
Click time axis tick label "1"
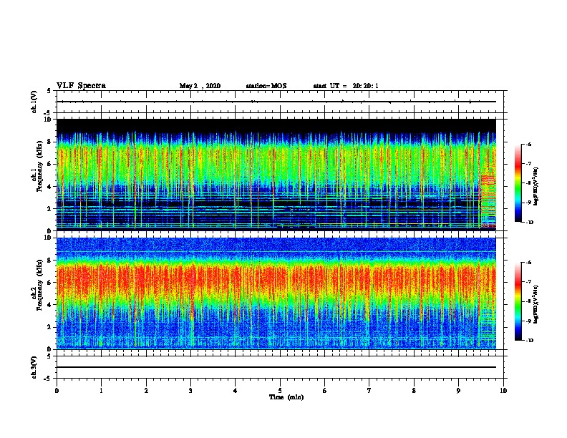101,391
